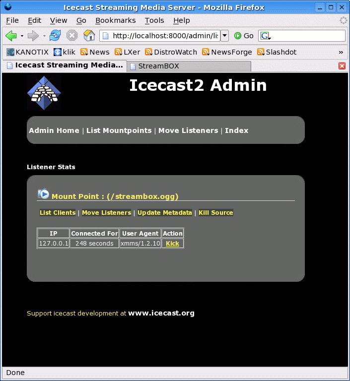This screenshot has height=381, width=350.
Task: Open the klik bookmark
Action: (x=65, y=52)
